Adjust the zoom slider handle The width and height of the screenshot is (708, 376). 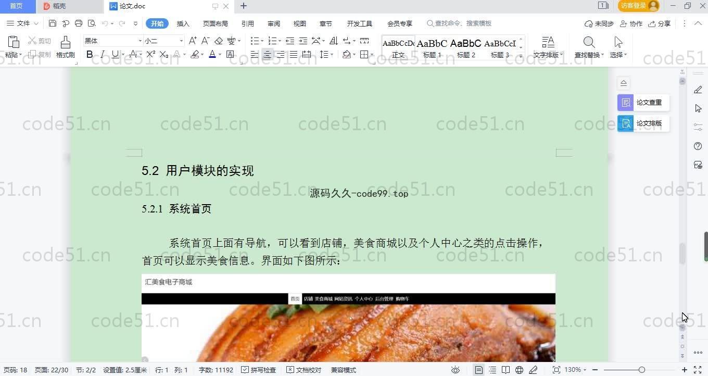(642, 370)
